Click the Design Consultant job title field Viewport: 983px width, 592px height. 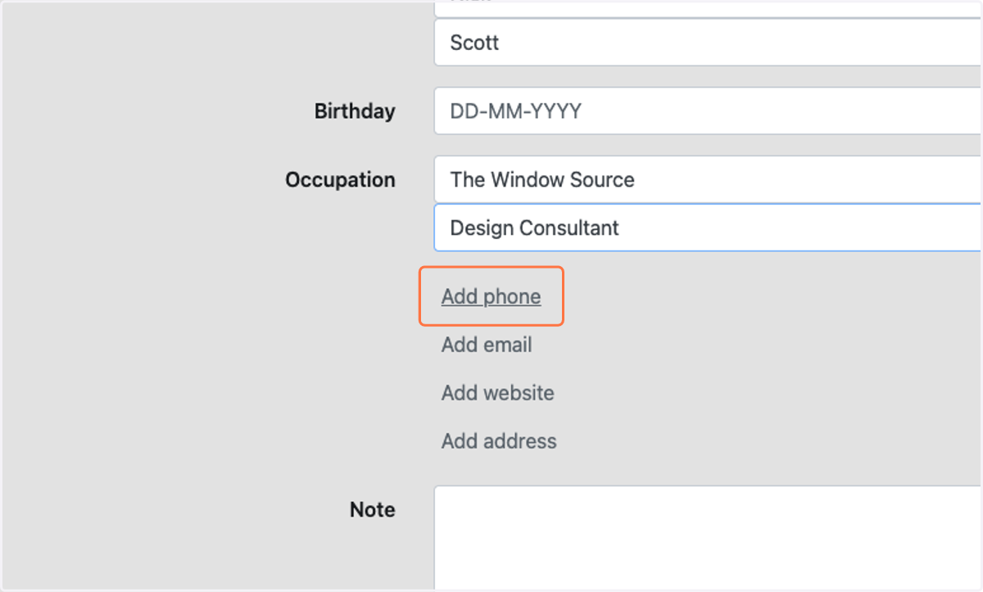708,228
